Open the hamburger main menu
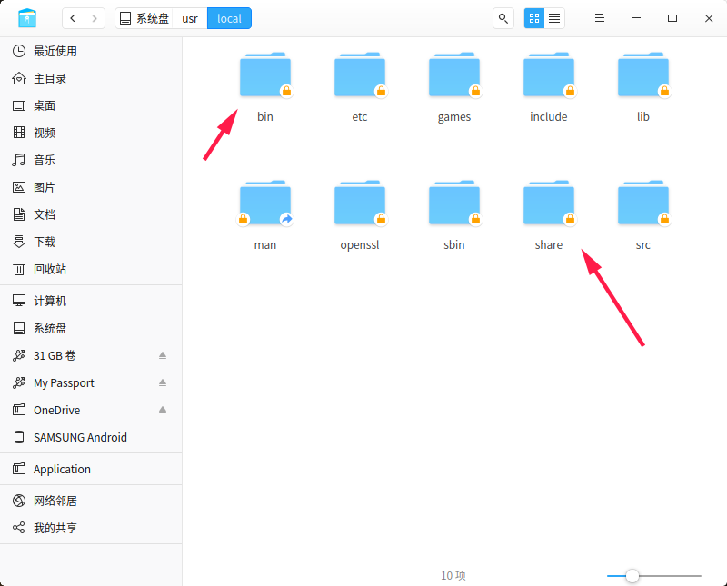Image resolution: width=727 pixels, height=586 pixels. 600,18
